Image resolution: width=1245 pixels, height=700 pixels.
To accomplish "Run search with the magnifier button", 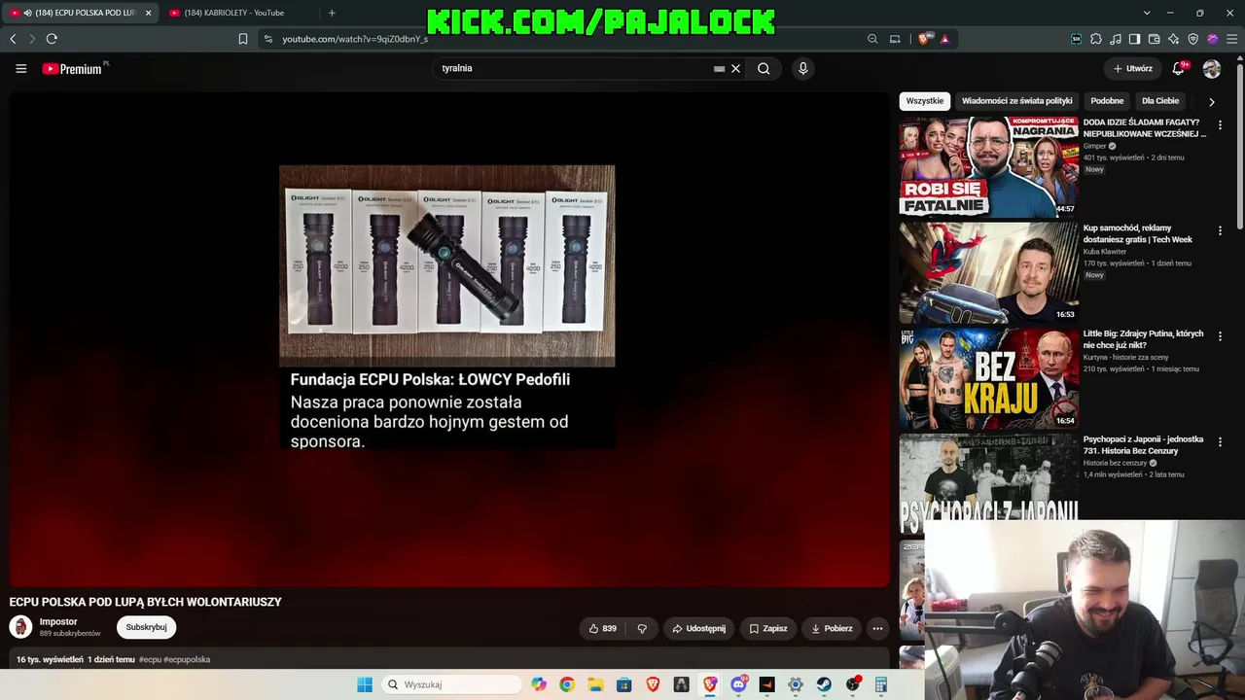I will pyautogui.click(x=764, y=69).
